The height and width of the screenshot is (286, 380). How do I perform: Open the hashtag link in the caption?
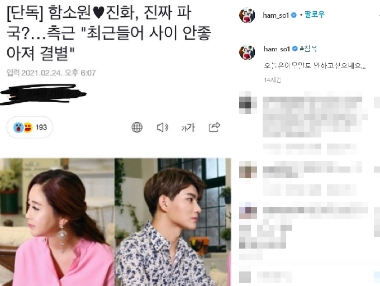pyautogui.click(x=308, y=49)
